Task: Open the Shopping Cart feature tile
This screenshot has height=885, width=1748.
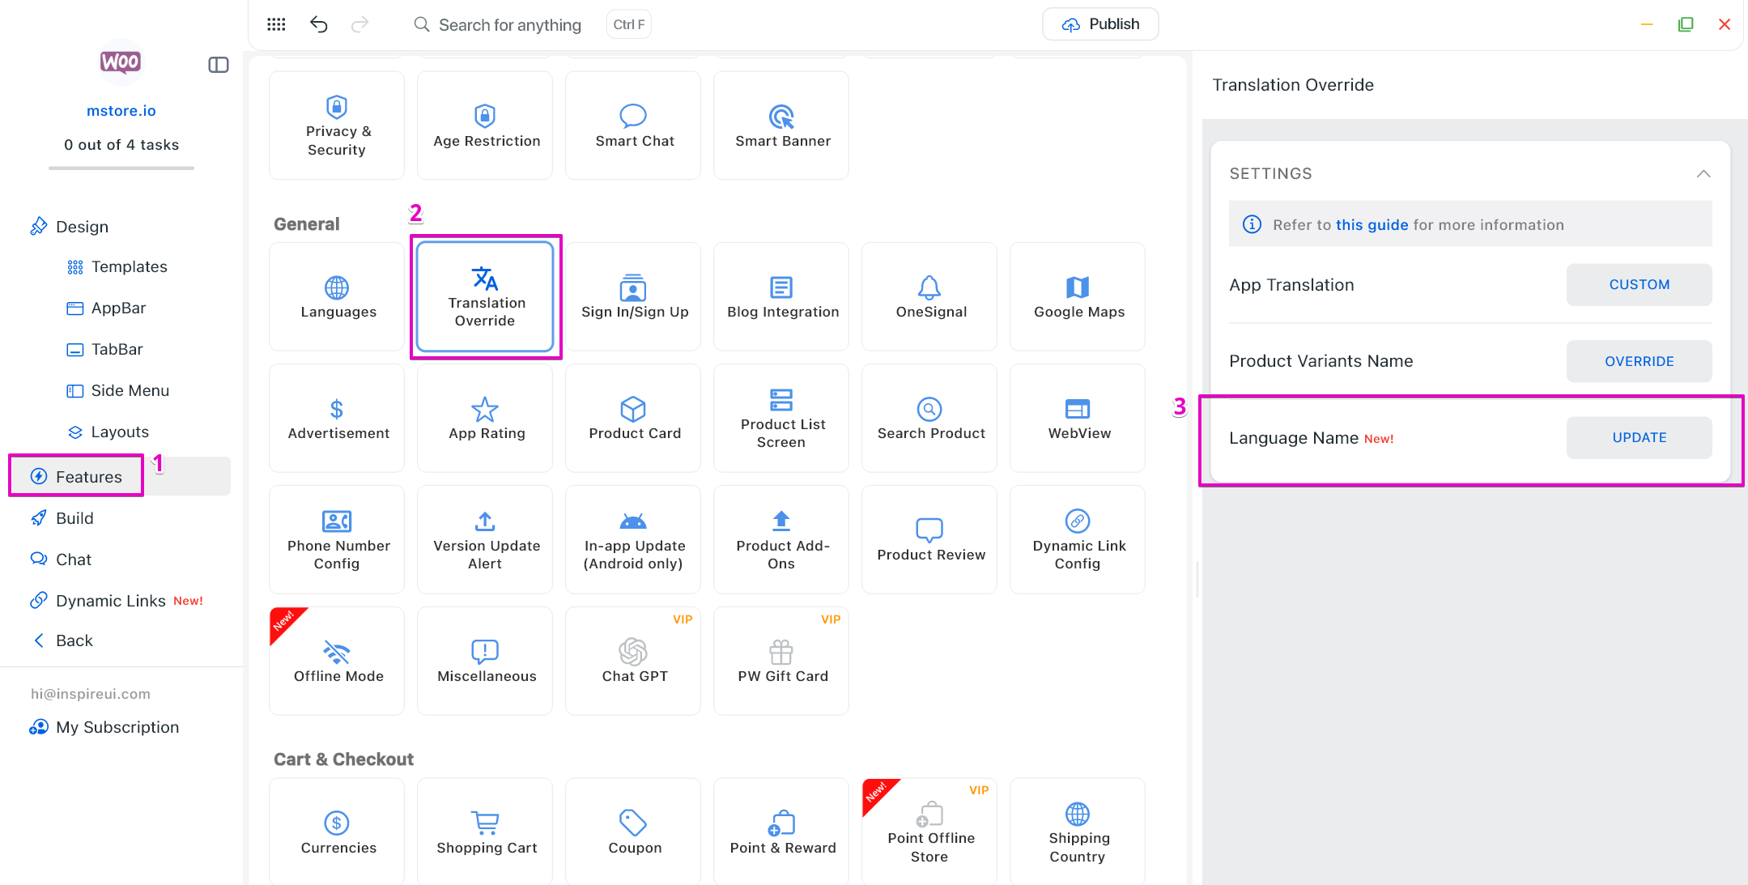Action: [485, 832]
